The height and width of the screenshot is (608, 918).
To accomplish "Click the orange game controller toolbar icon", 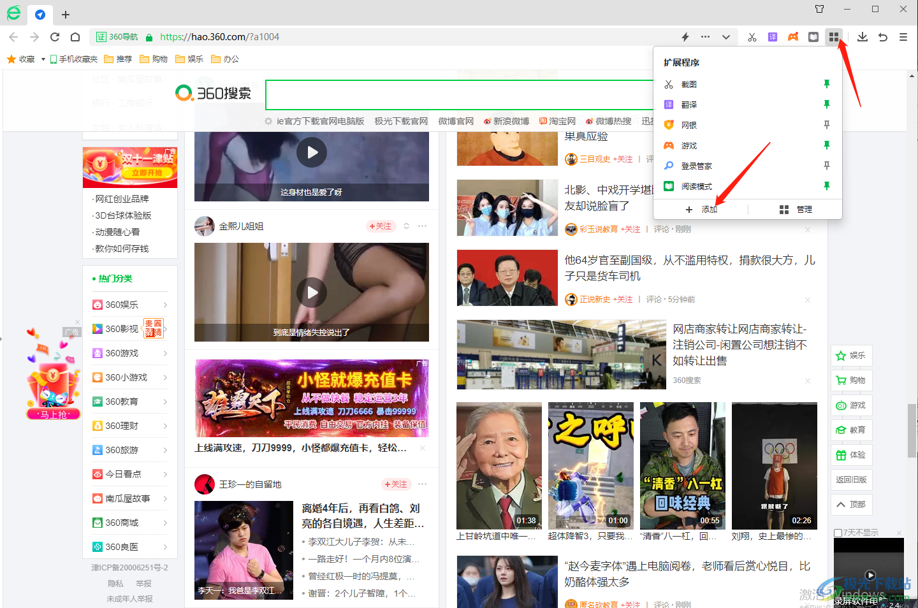I will (793, 37).
